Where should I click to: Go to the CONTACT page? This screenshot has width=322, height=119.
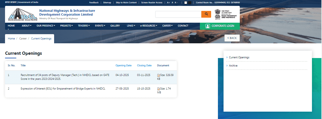tap(183, 26)
